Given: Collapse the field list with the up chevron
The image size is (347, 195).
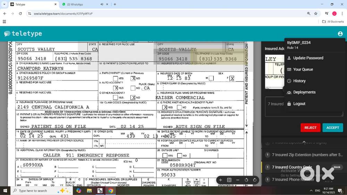Looking at the screenshot, I should click(x=304, y=142).
